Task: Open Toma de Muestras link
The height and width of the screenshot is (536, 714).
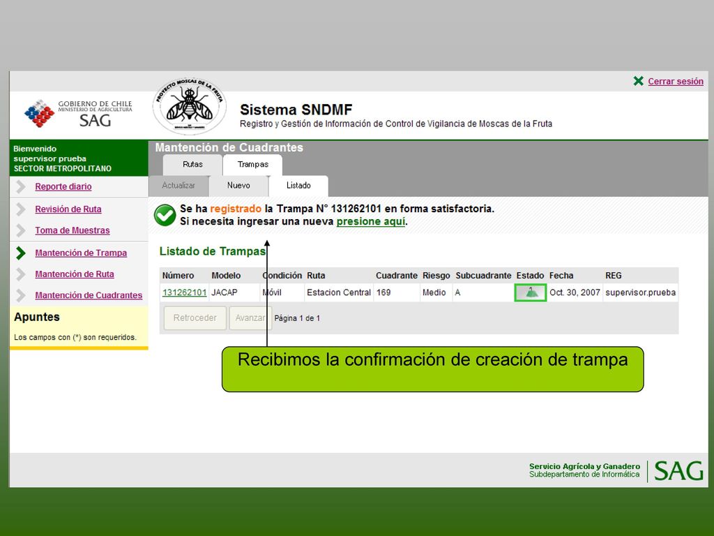Action: click(73, 230)
